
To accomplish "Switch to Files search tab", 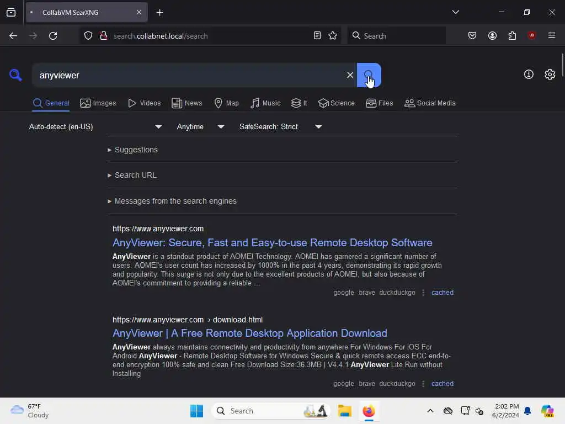I will pyautogui.click(x=379, y=103).
